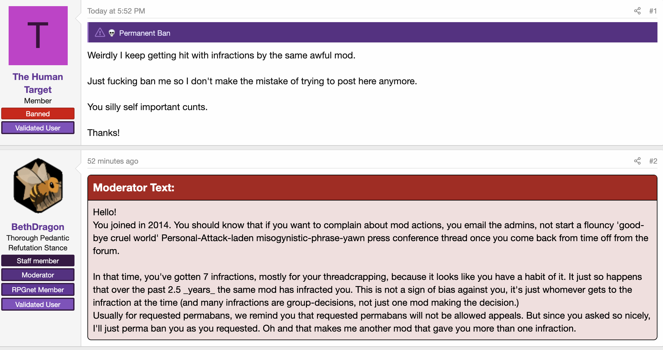This screenshot has height=350, width=663.
Task: Open The Human Target's purple T avatar
Action: [x=38, y=36]
